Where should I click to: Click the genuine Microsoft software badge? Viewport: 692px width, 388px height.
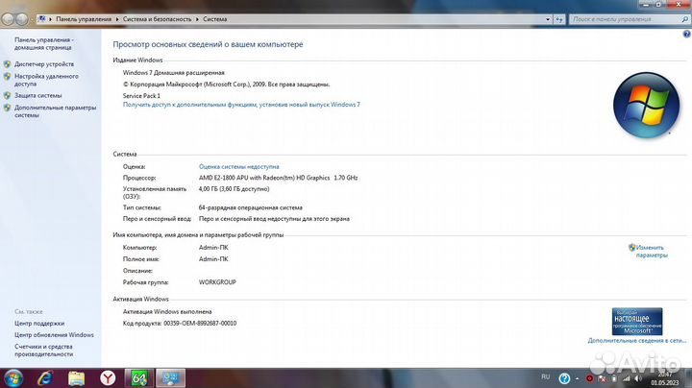pyautogui.click(x=637, y=322)
